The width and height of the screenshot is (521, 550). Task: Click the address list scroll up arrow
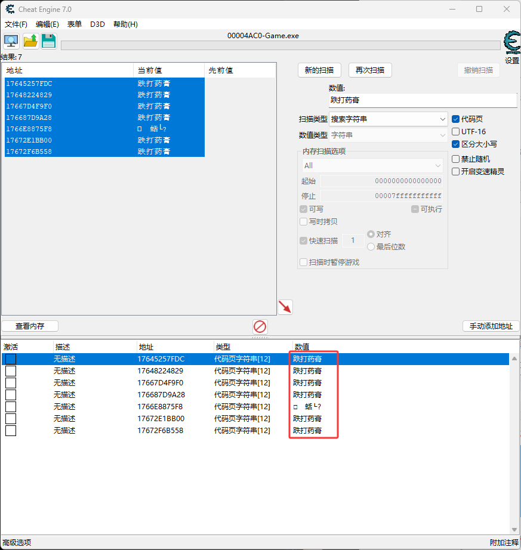coord(514,359)
